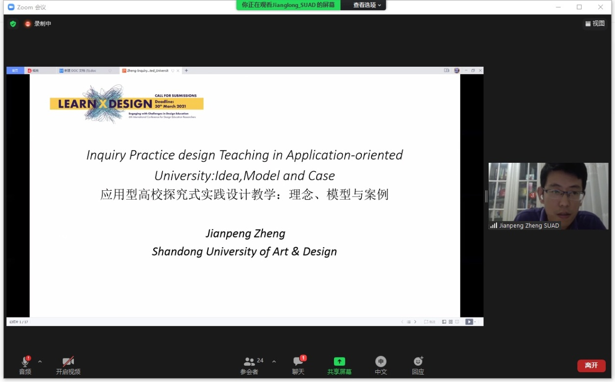This screenshot has width=615, height=382.
Task: Expand the arrow next to participants count
Action: click(x=274, y=361)
